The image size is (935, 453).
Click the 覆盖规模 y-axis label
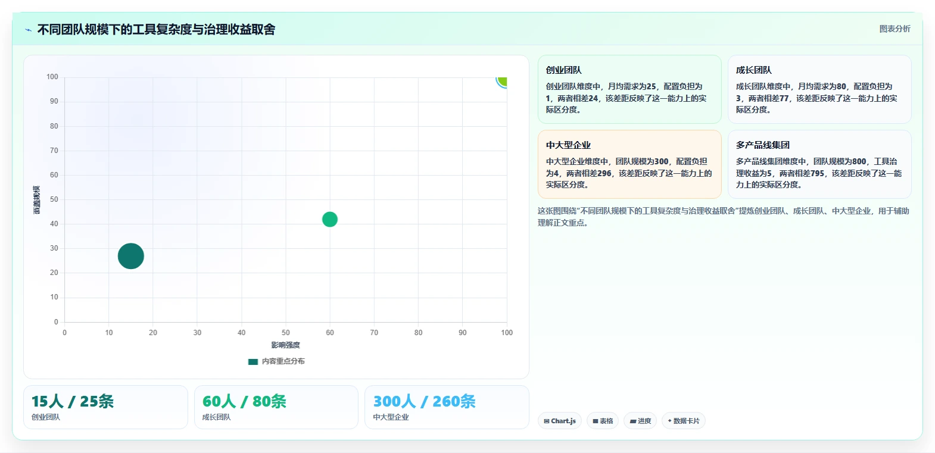[37, 199]
